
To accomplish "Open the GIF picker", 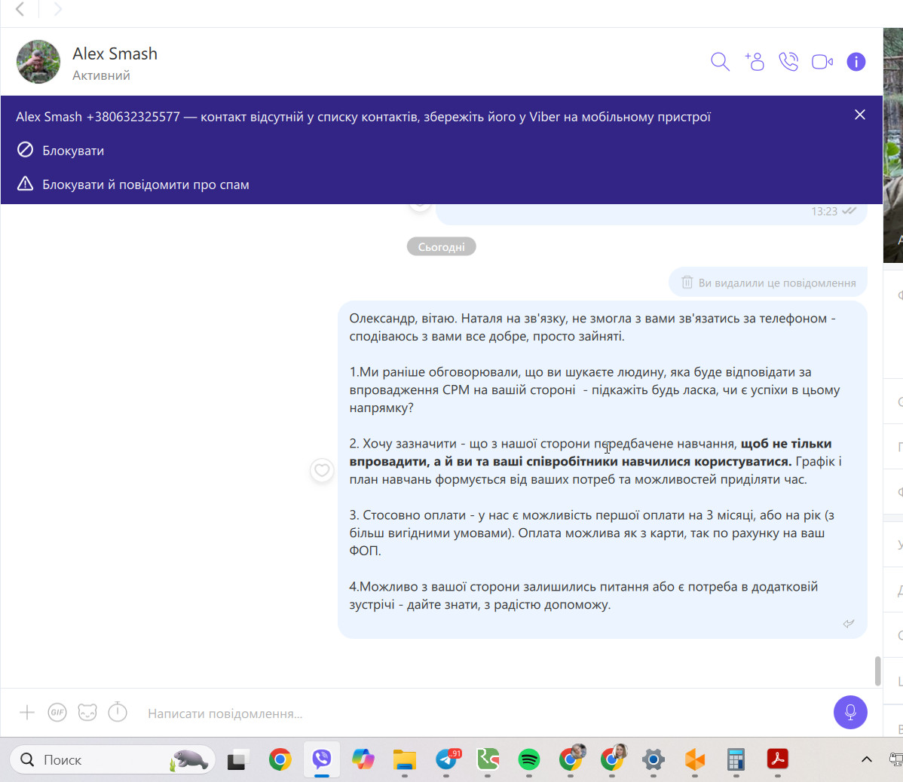I will pos(57,713).
